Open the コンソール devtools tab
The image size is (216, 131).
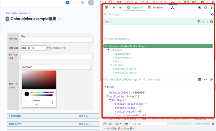[131, 2]
